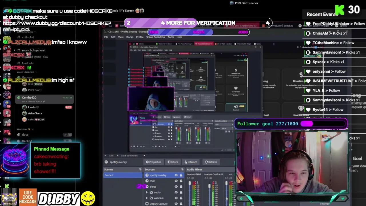366x206 pixels.
Task: Open the loadouts channel in Discord
Action: point(28,63)
